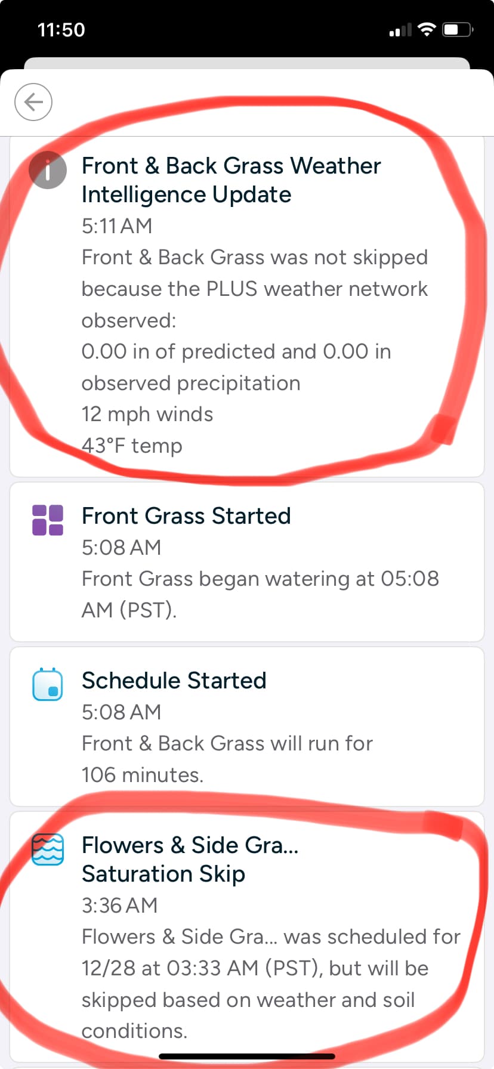Tap the 3:36 AM timestamp
Viewport: 494px width, 1069px height.
coord(120,906)
